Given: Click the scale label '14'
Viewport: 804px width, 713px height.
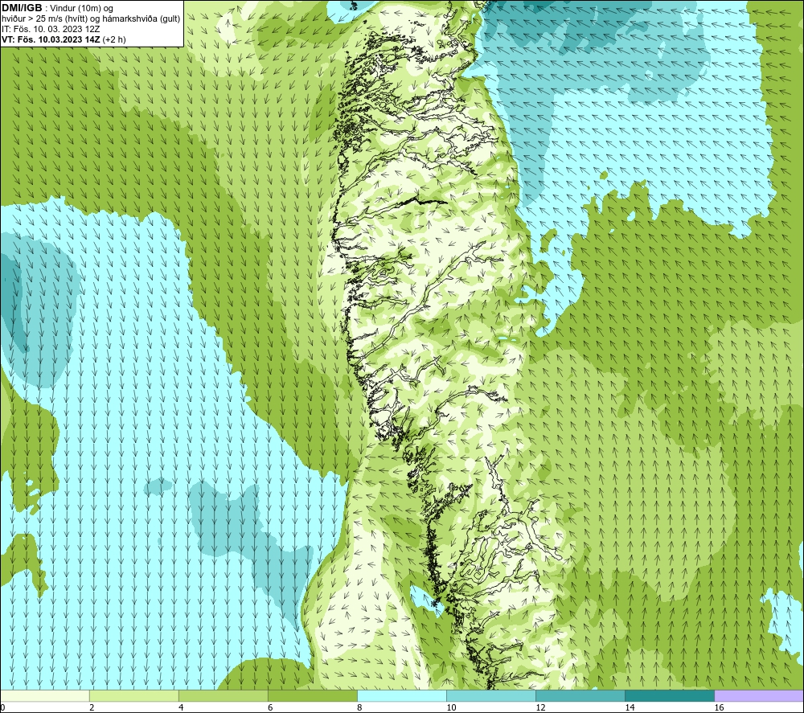Looking at the screenshot, I should (630, 708).
